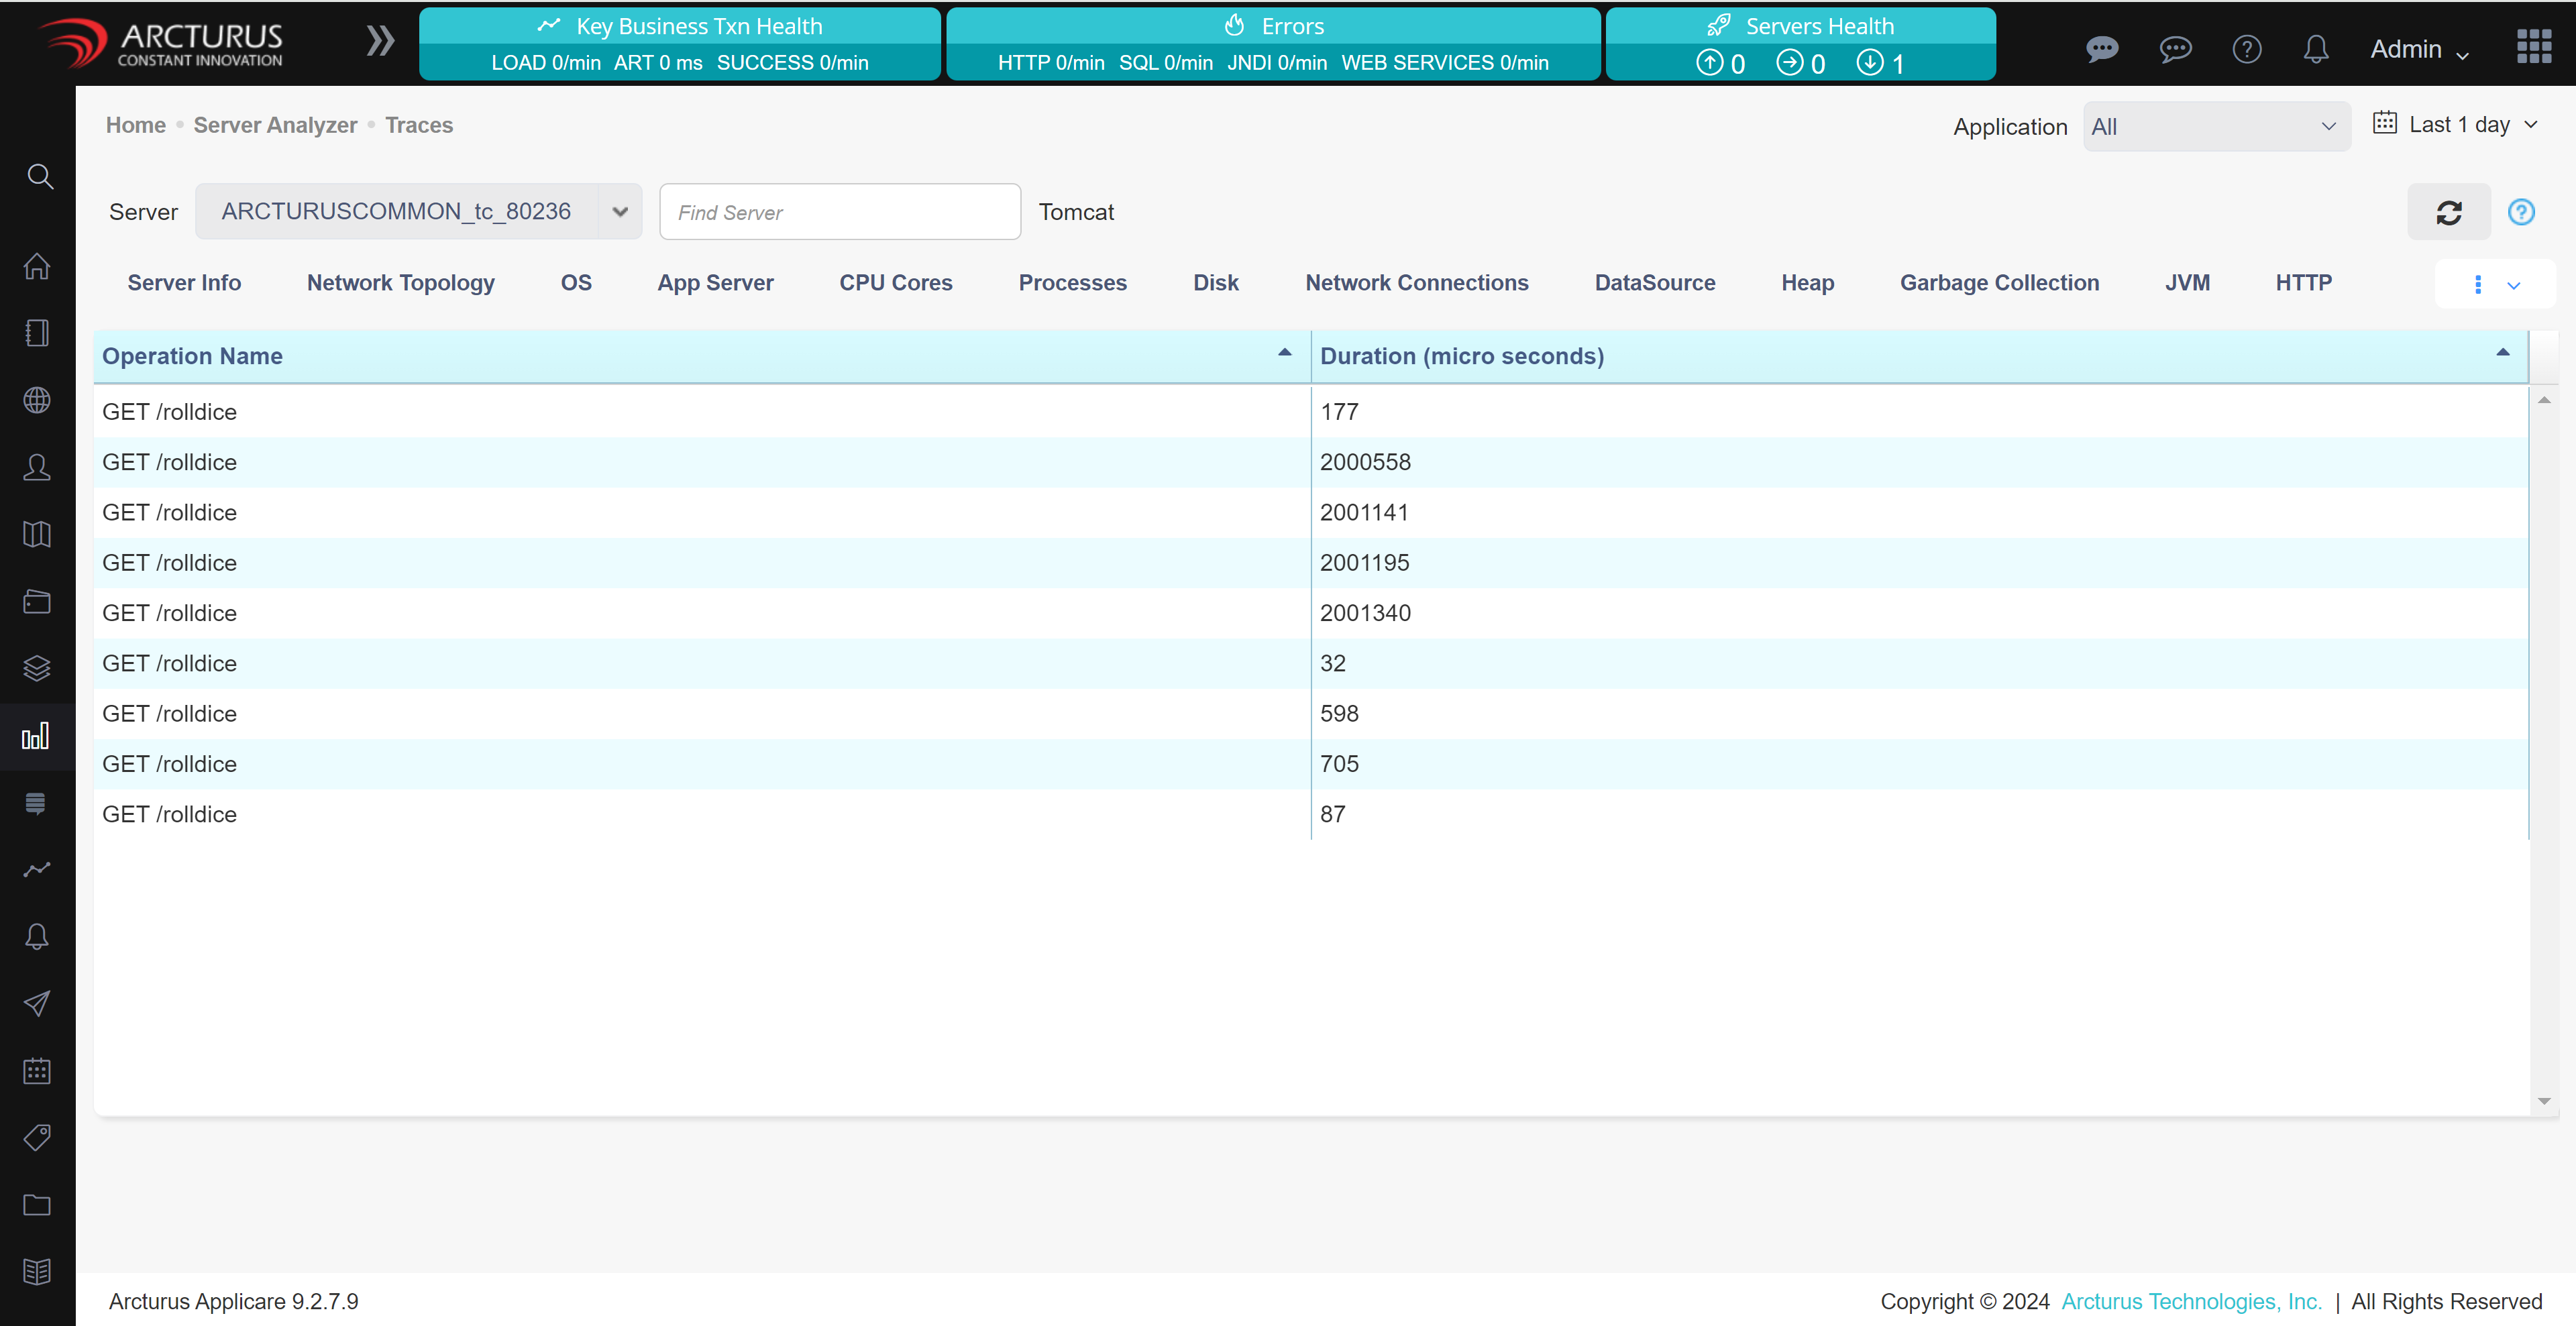This screenshot has height=1326, width=2576.
Task: Type in the Find Server field
Action: (x=840, y=211)
